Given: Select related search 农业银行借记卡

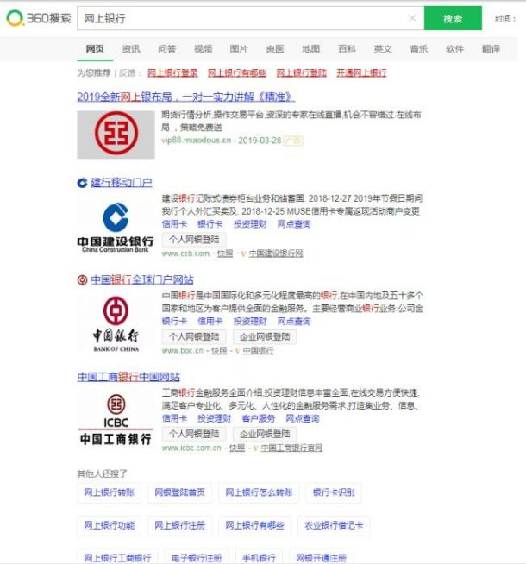Looking at the screenshot, I should [x=334, y=525].
